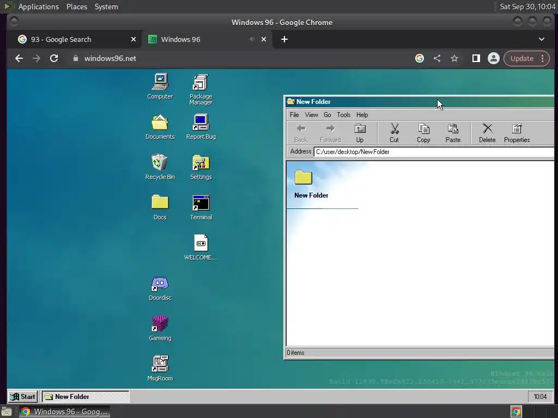
Task: Click the Back arrow in explorer toolbar
Action: tap(301, 133)
